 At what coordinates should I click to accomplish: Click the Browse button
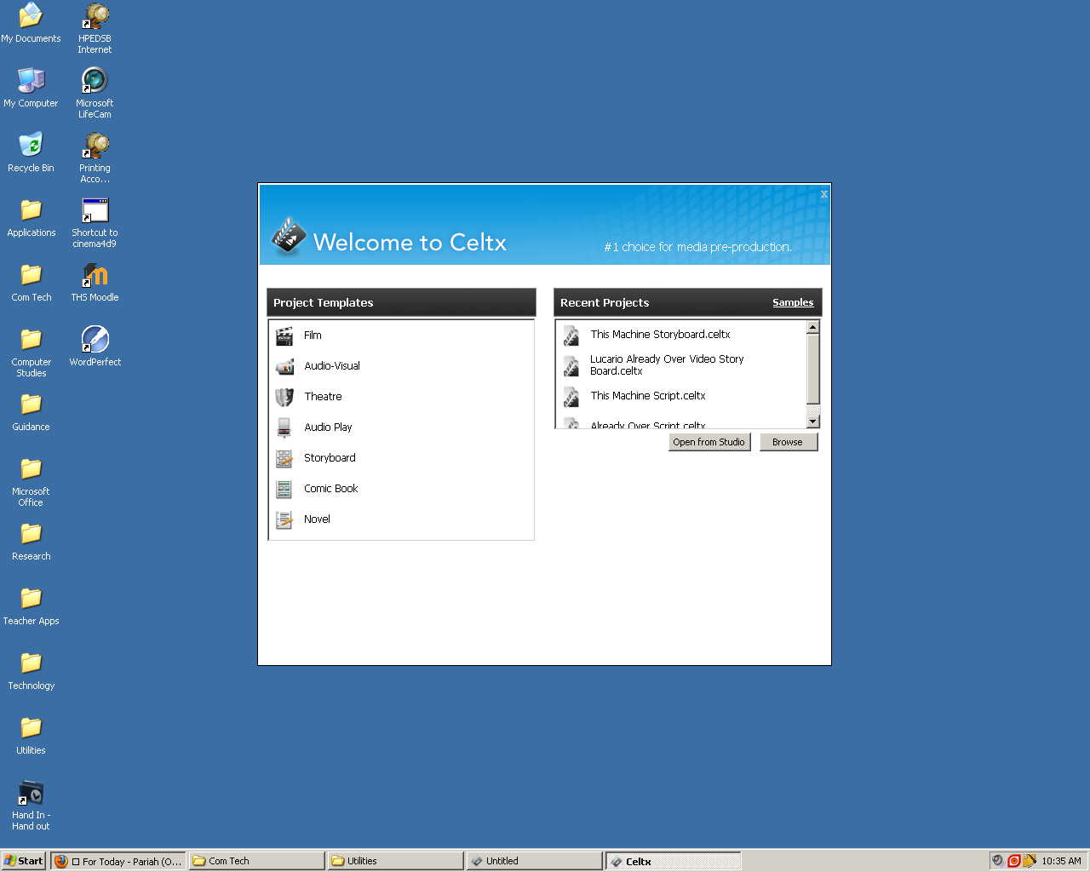click(x=789, y=442)
